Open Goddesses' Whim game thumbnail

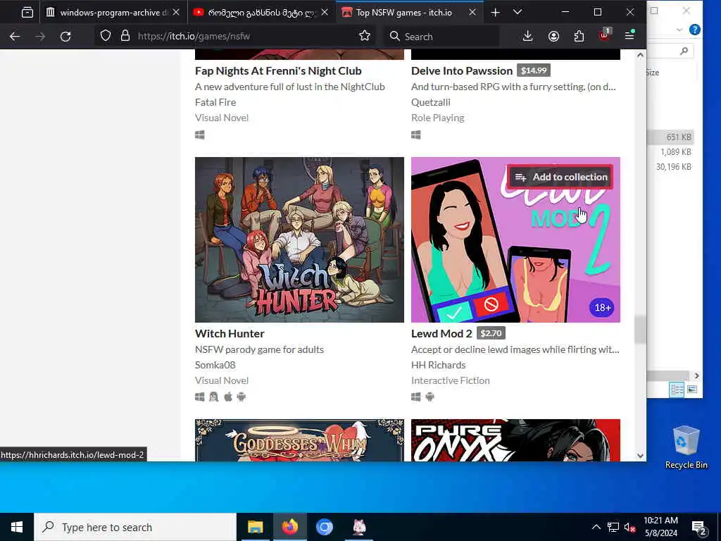coord(299,440)
